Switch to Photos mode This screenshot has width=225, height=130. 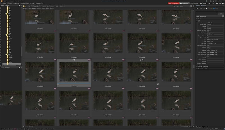[194, 3]
